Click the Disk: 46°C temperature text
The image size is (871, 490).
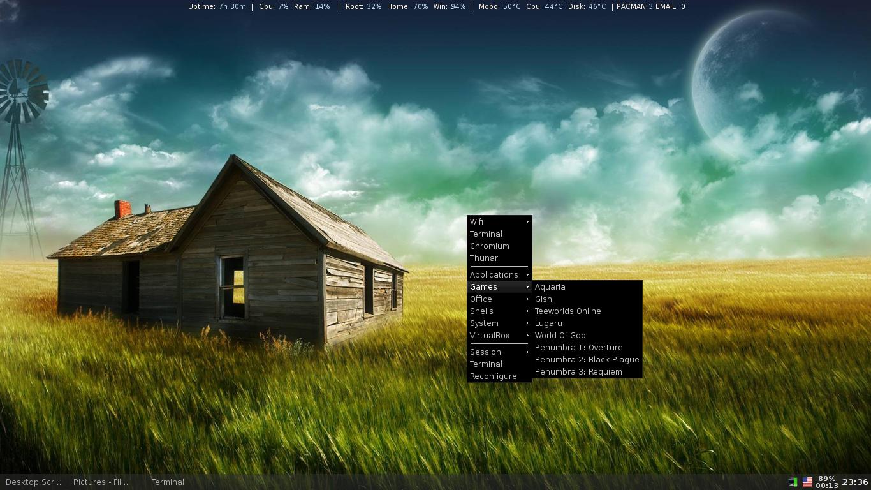coord(587,6)
